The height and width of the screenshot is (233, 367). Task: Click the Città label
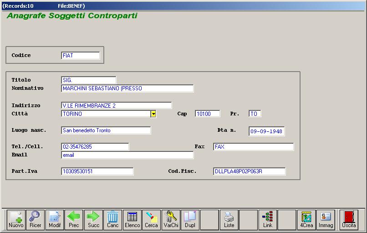[x=20, y=114]
